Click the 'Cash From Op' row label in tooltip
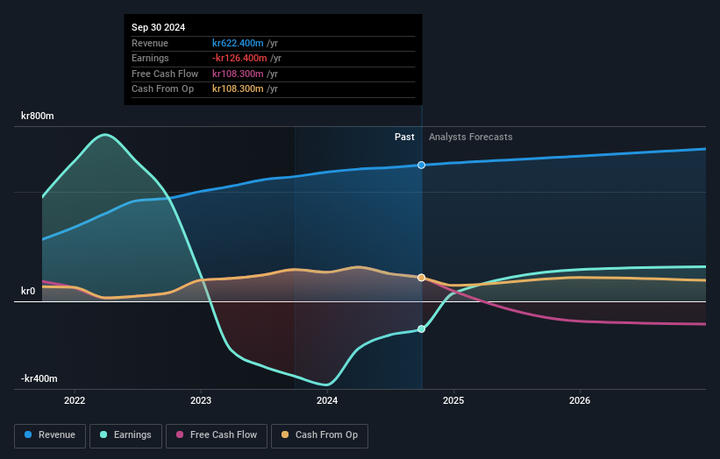Viewport: 720px width, 459px height. point(162,89)
